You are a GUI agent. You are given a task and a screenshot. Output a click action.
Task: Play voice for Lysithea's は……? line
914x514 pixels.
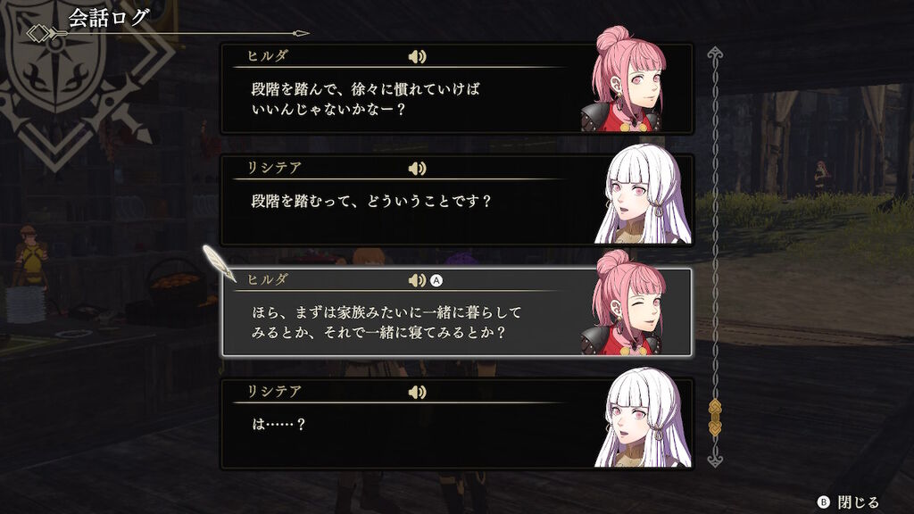418,393
